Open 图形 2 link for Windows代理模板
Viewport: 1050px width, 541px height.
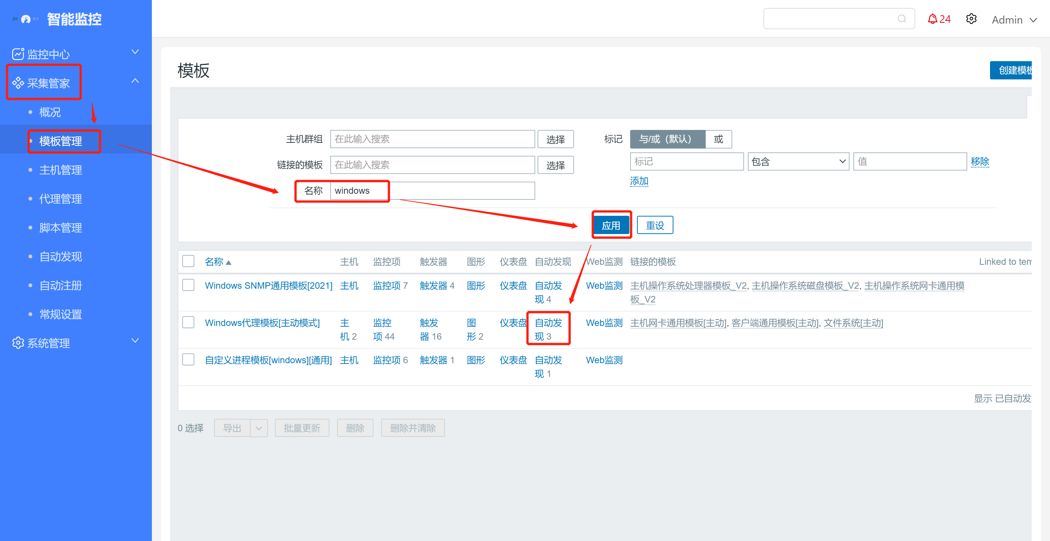pos(475,330)
